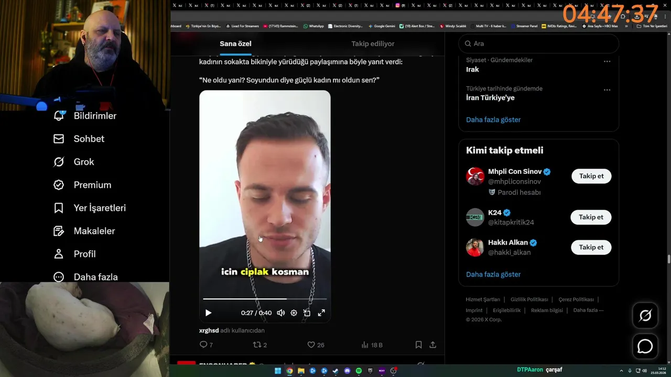Image resolution: width=671 pixels, height=377 pixels.
Task: Switch the video to fullscreen
Action: coord(321,313)
